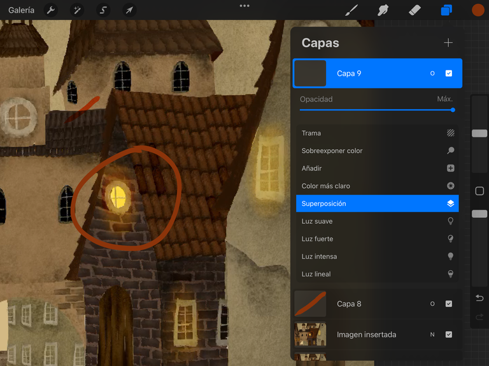Tap the sidebar modify square button
489x366 pixels.
click(x=479, y=191)
